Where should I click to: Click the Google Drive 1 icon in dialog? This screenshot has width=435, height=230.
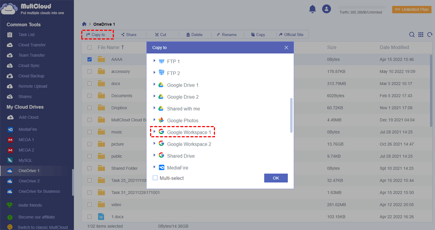[161, 85]
